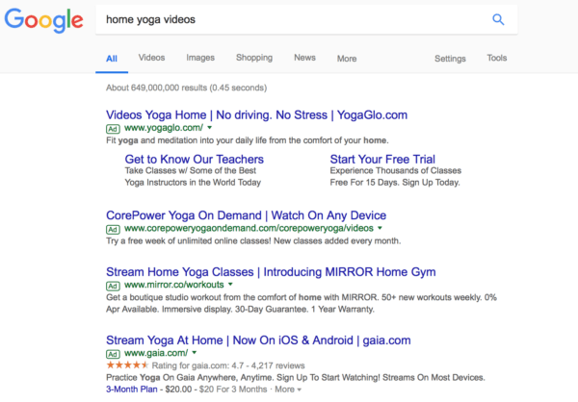Open the dropdown arrow next to www.gaia.com/

(195, 353)
